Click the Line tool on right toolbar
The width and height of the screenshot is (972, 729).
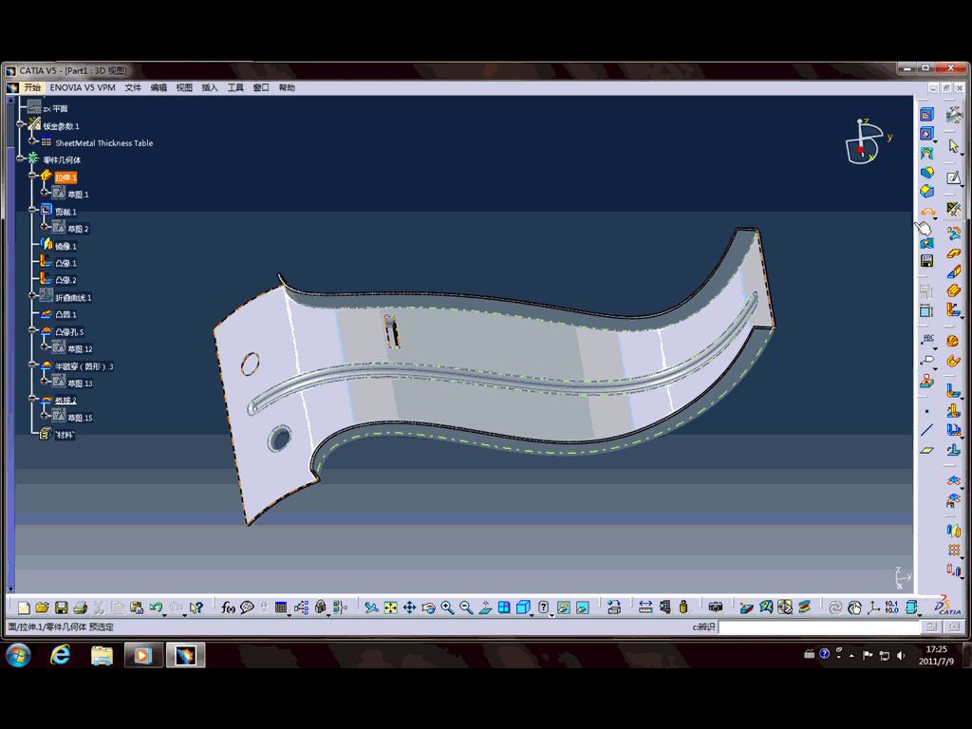[926, 430]
